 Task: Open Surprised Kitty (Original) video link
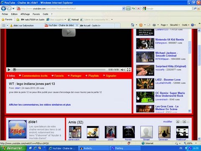[x=171, y=66]
